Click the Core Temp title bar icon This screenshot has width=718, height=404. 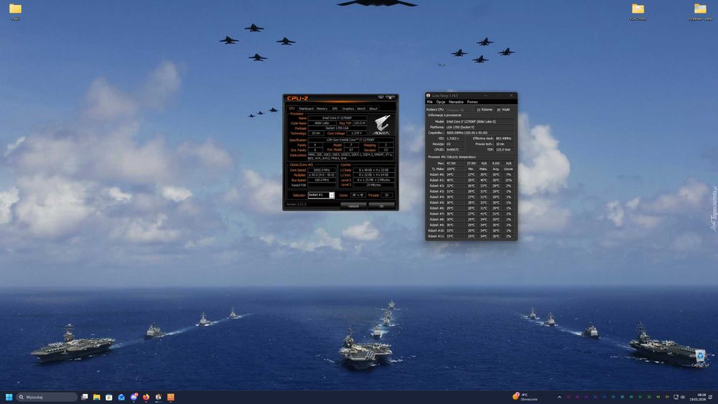click(429, 95)
